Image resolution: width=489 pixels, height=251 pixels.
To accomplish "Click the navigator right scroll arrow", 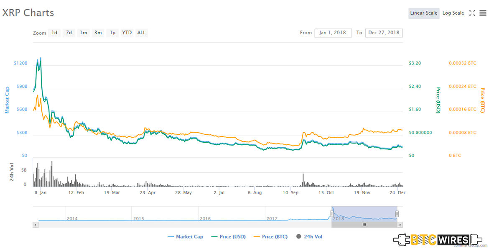I will click(400, 225).
